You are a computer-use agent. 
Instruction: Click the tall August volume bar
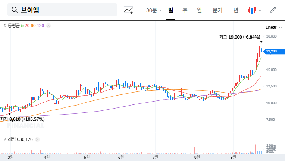pyautogui.click(x=194, y=150)
